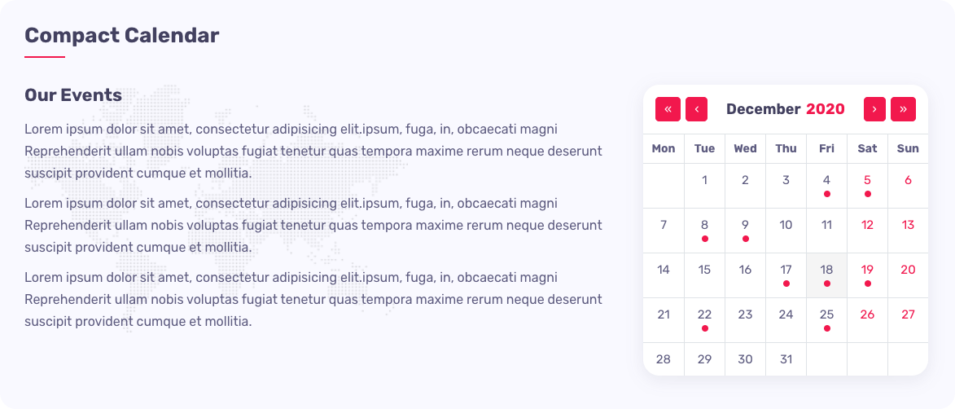
Task: Advance to next month arrow button
Action: coord(874,109)
